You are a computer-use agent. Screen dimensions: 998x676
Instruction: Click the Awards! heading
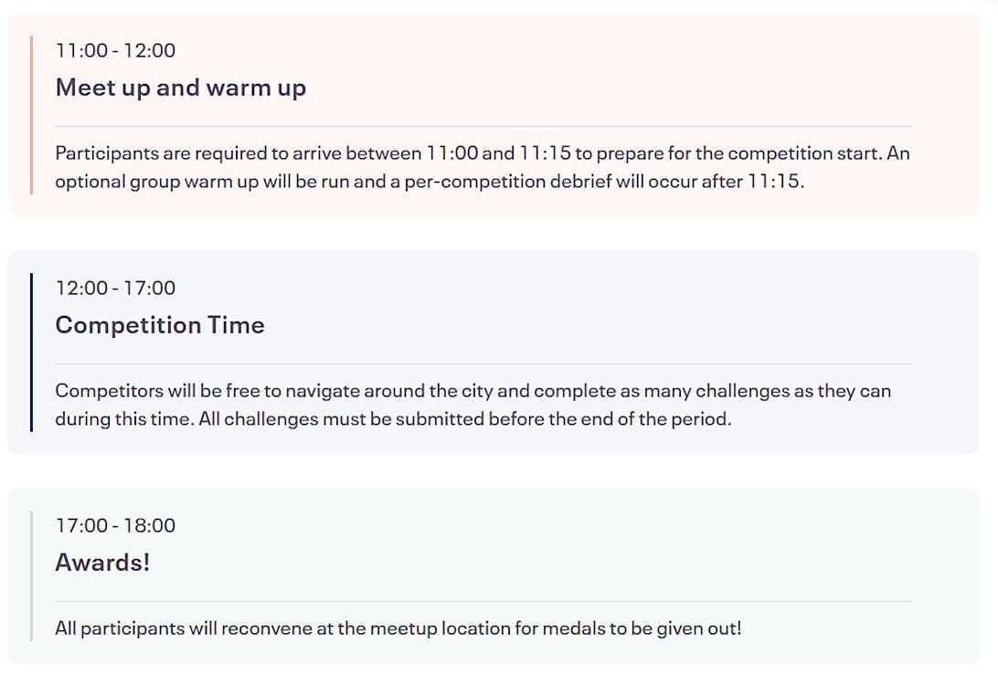[102, 563]
